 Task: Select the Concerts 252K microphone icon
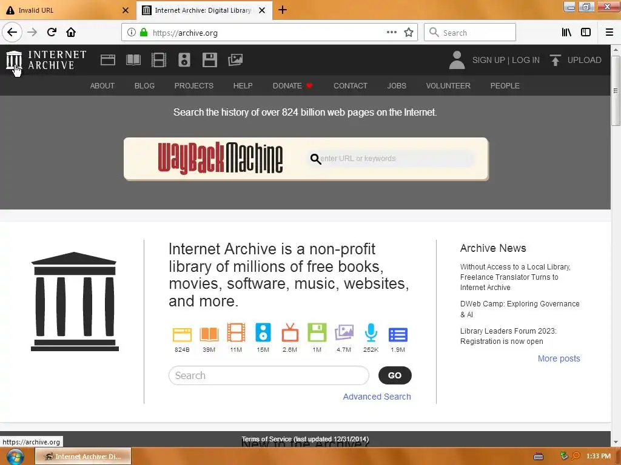coord(371,332)
